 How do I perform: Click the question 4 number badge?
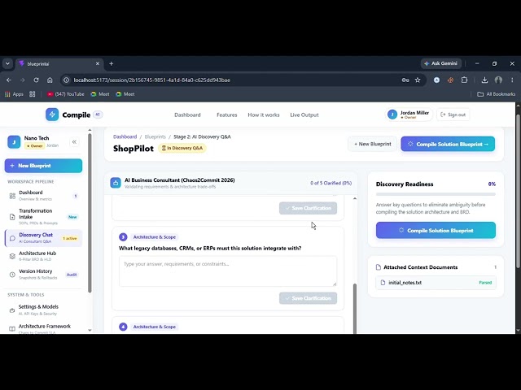click(x=123, y=327)
